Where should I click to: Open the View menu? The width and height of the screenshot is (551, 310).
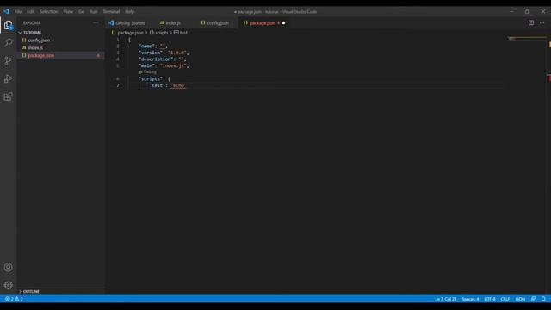tap(68, 11)
